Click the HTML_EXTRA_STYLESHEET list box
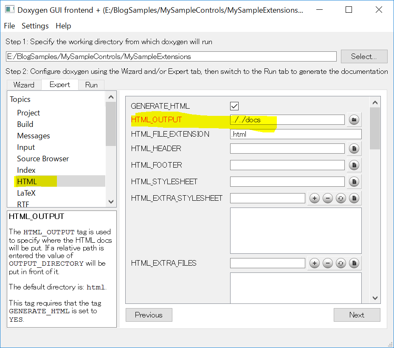Viewport: 394px width, 348px height. point(296,230)
